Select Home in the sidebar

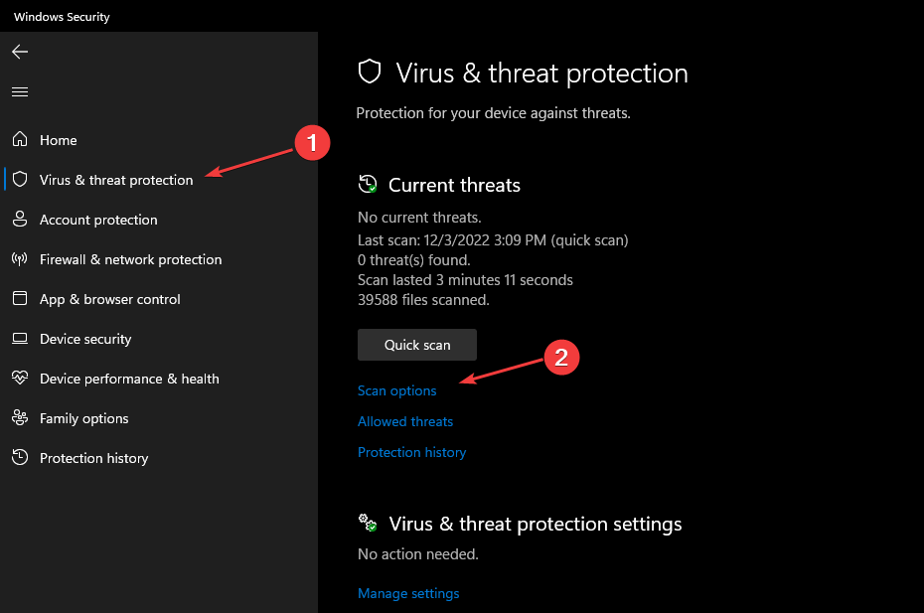59,140
